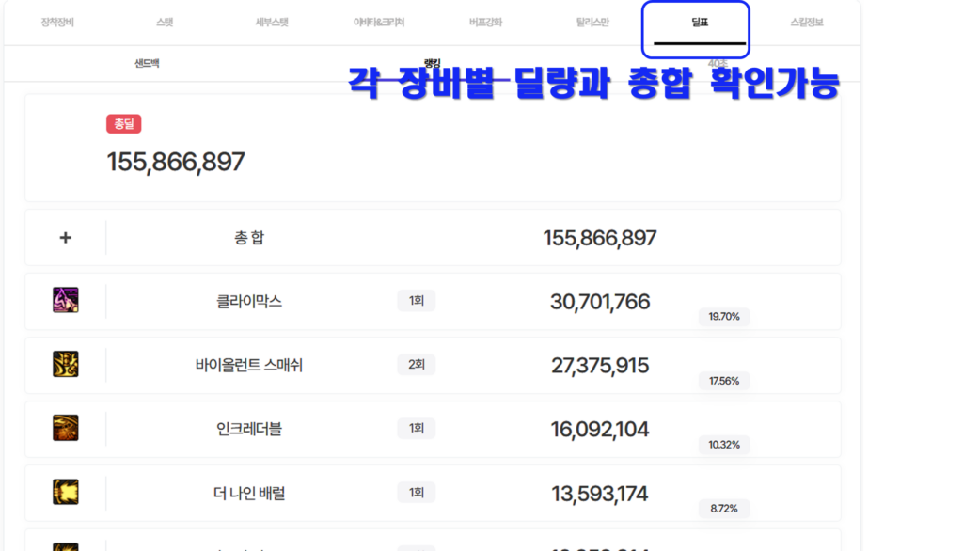Click the 16,092,104 damage value
The height and width of the screenshot is (551, 963).
tap(600, 430)
